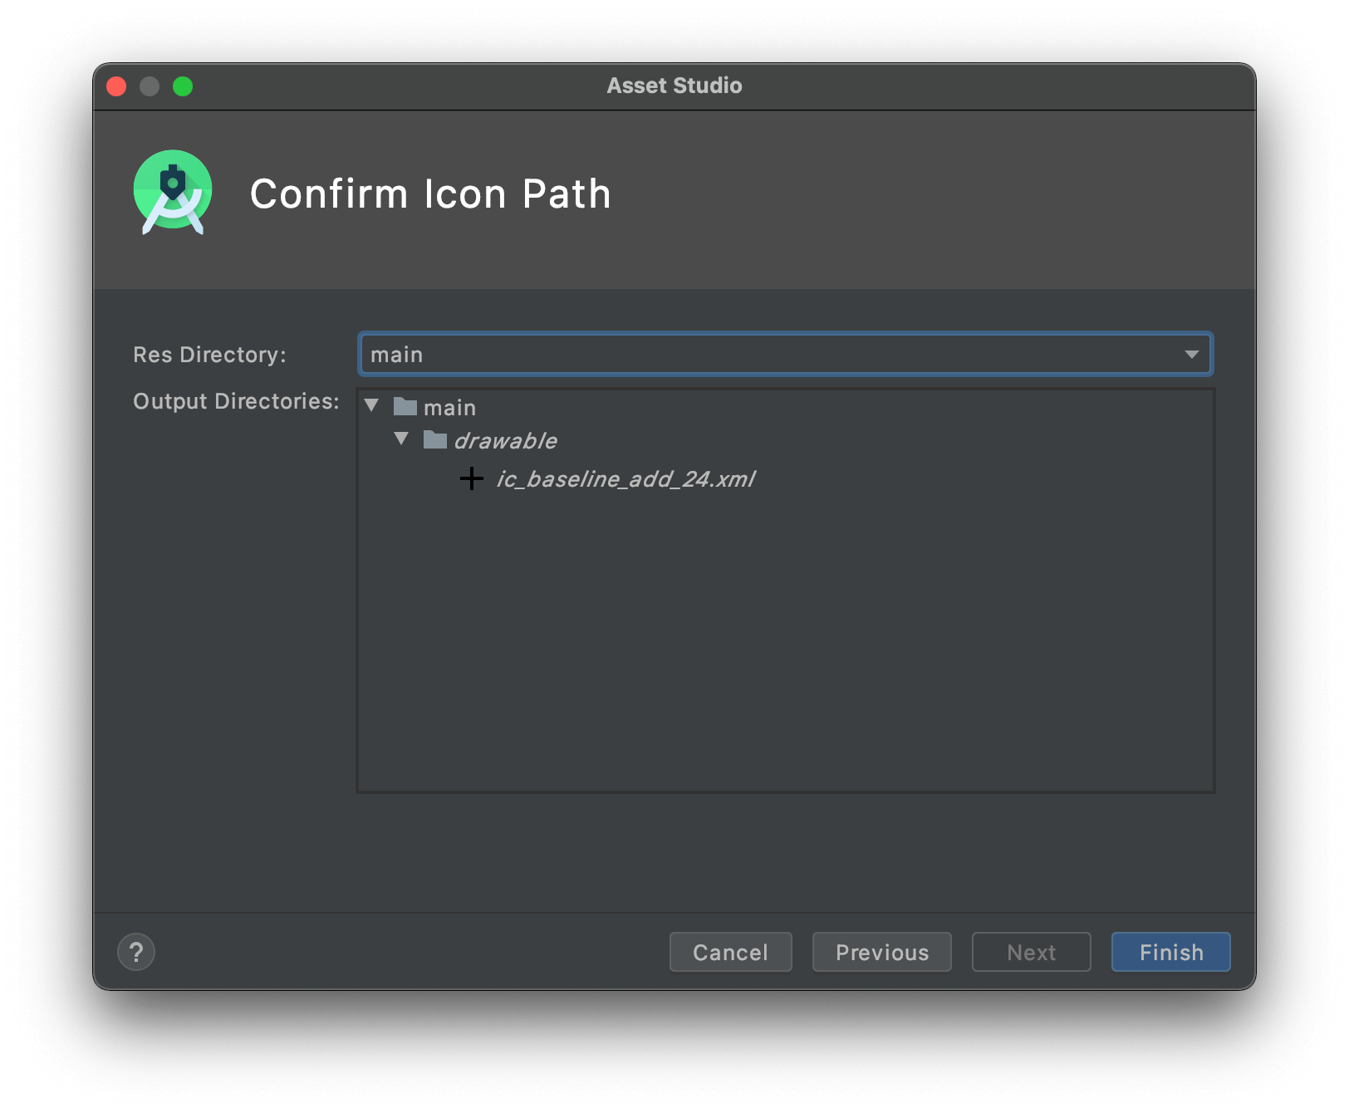Select the ic_baseline_add_24.xml file entry
1349x1113 pixels.
(x=625, y=479)
